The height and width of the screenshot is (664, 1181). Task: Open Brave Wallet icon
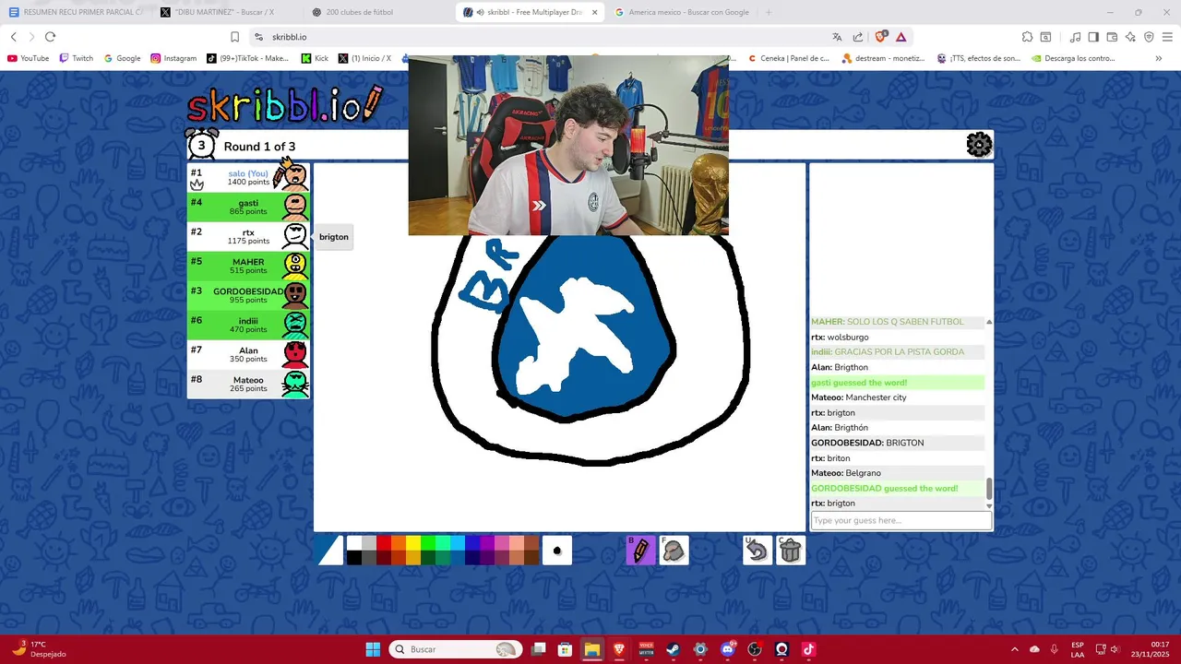pyautogui.click(x=1112, y=37)
